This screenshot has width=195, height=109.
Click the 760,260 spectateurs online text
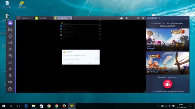point(167,92)
